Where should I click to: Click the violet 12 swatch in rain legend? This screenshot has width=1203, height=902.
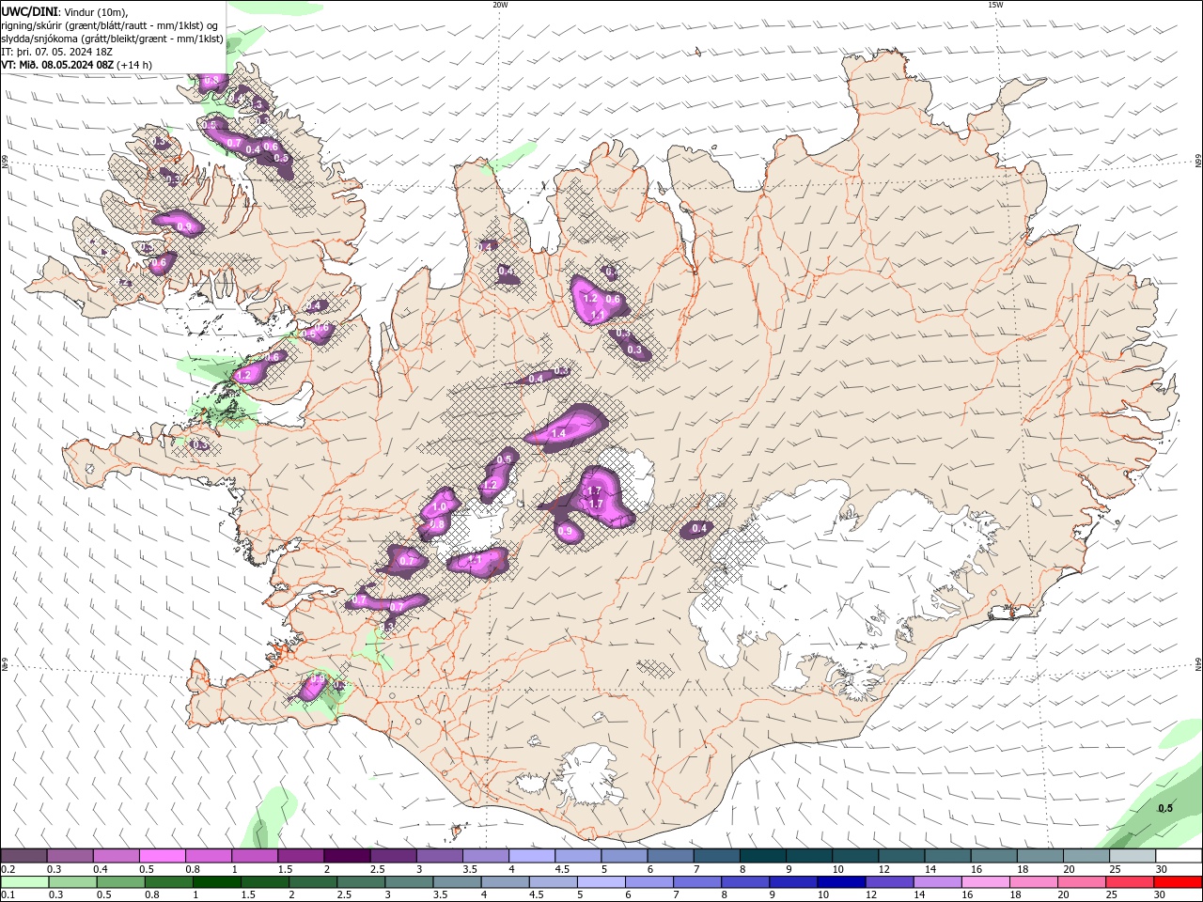[888, 882]
